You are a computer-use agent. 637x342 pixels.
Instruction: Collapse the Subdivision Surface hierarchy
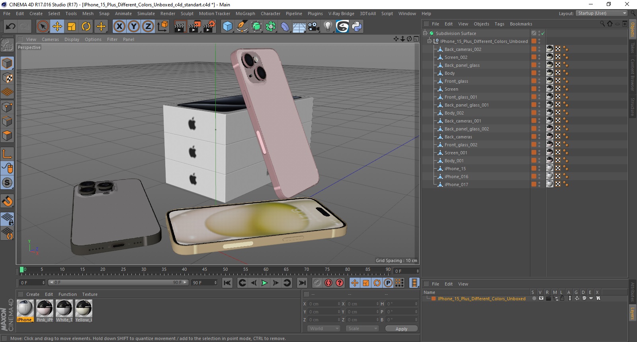coord(425,33)
